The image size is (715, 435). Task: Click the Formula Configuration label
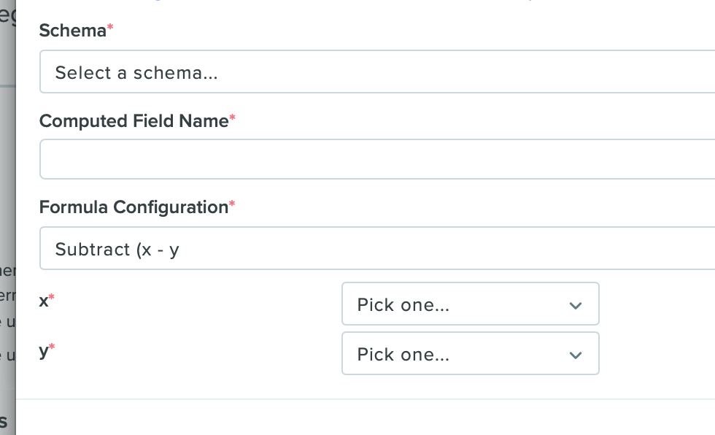point(134,207)
